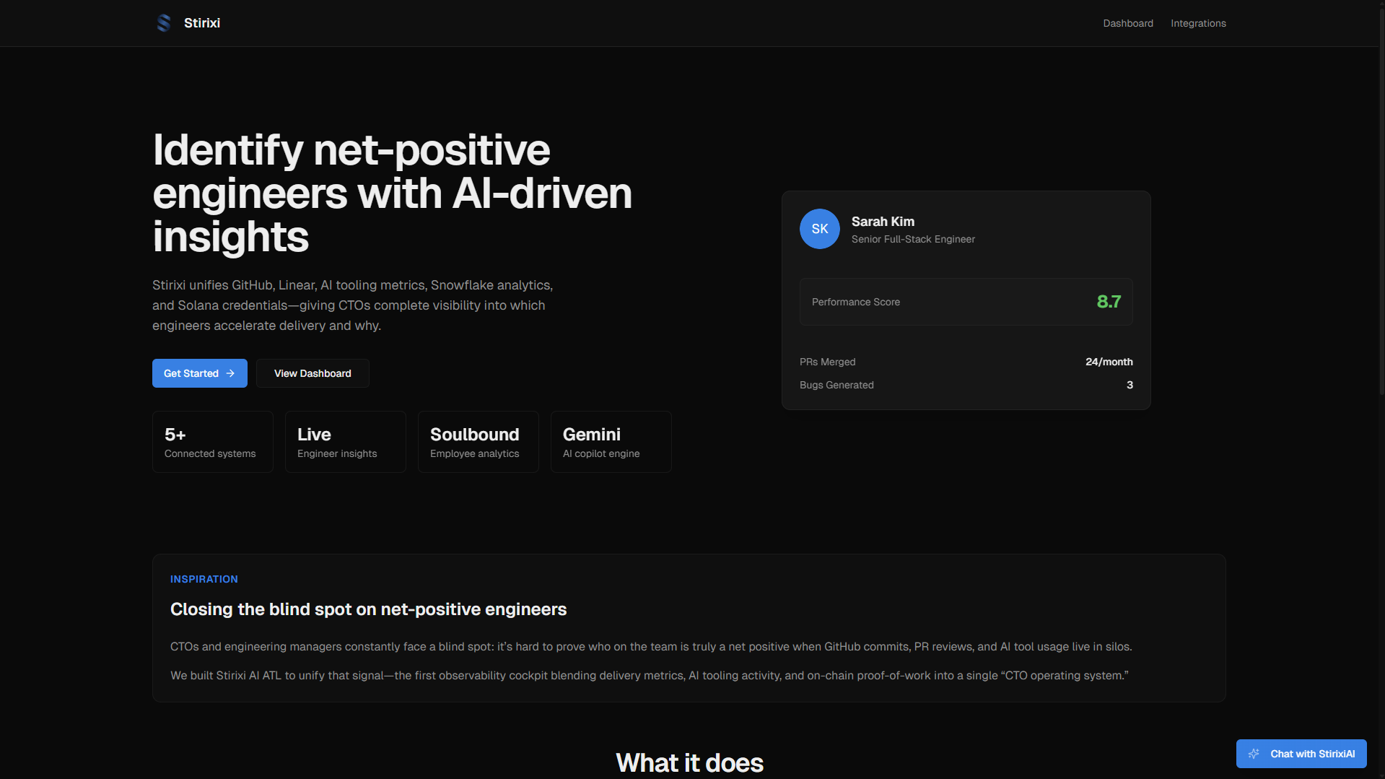
Task: Click the 8.7 performance score value
Action: coord(1109,302)
